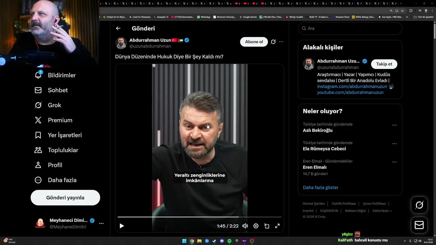This screenshot has height=245, width=436.
Task: Click browser zoom magnifier icon
Action: tap(391, 11)
